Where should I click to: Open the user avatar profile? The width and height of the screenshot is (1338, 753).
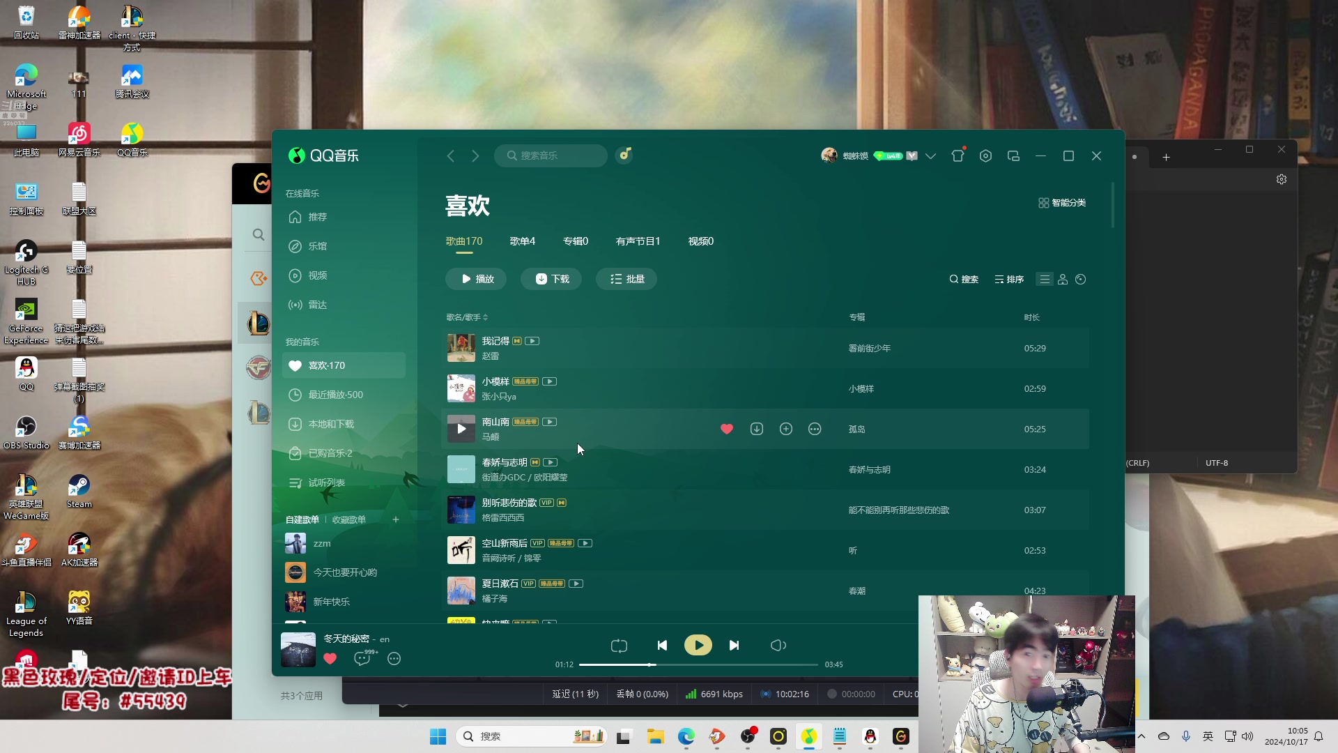[829, 155]
